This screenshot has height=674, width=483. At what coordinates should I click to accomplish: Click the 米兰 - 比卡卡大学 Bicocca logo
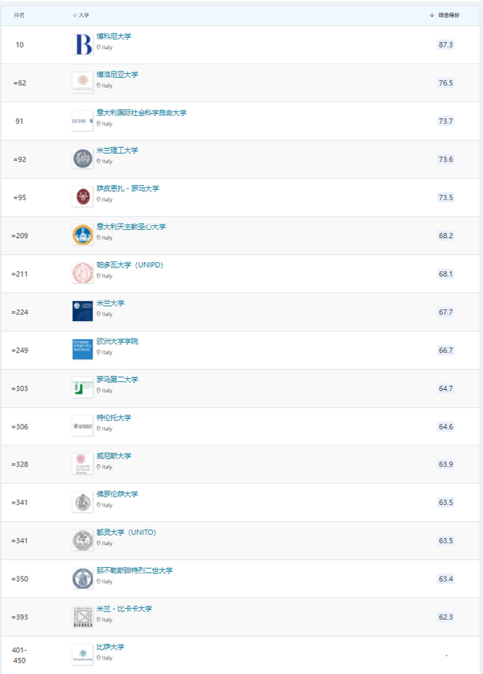coord(83,616)
